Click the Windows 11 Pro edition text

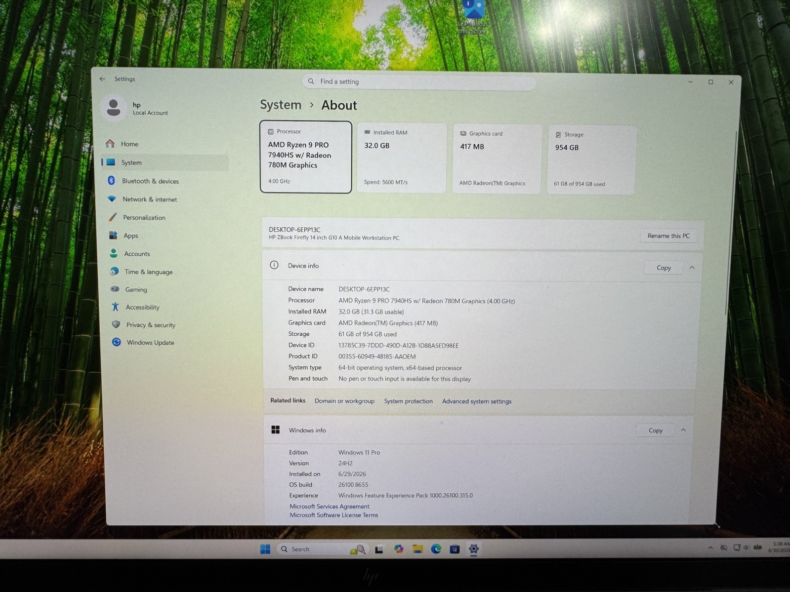pos(359,452)
